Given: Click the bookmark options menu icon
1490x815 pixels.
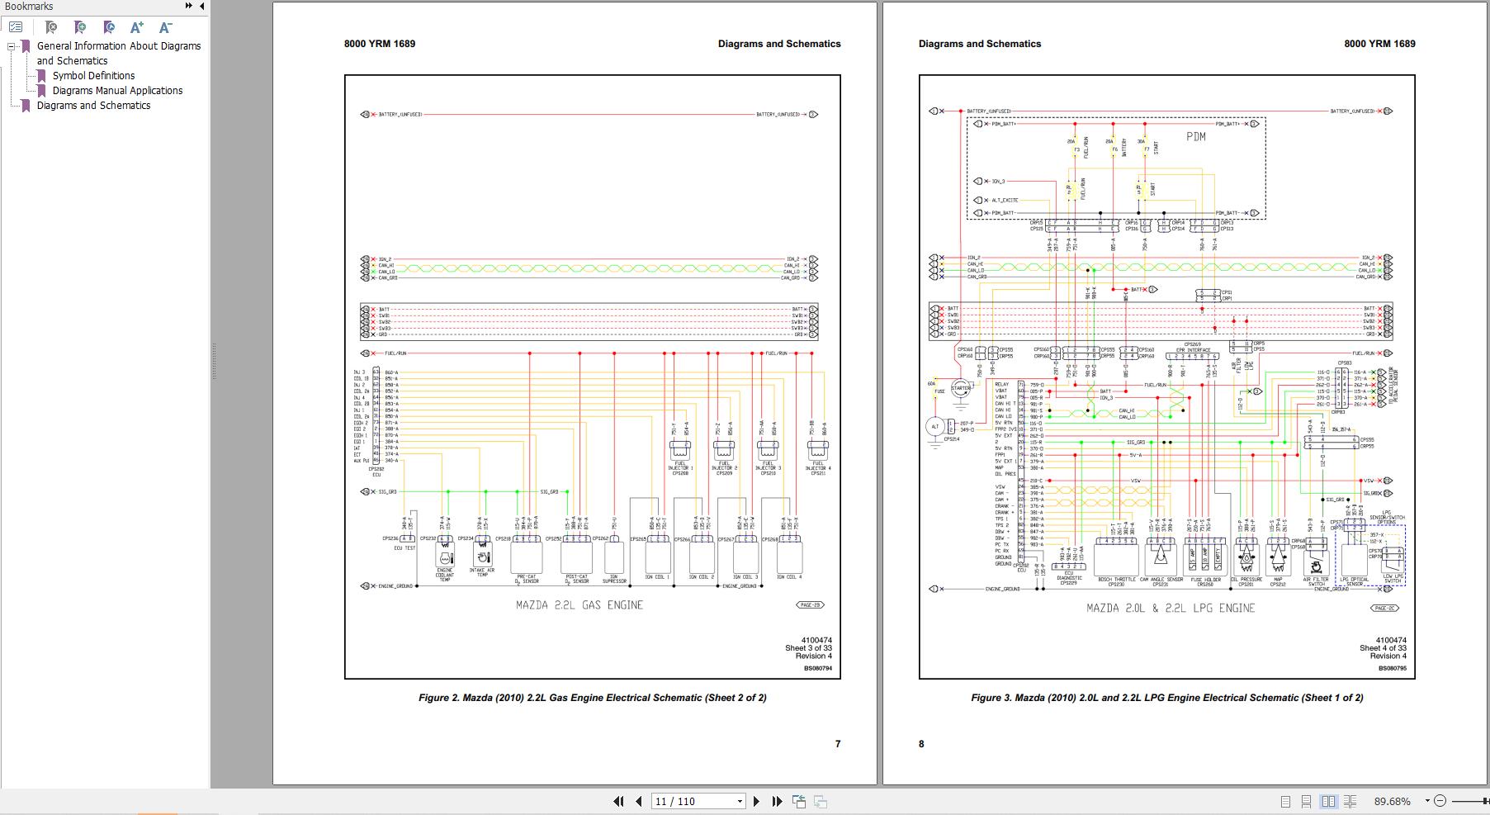Looking at the screenshot, I should pos(16,27).
